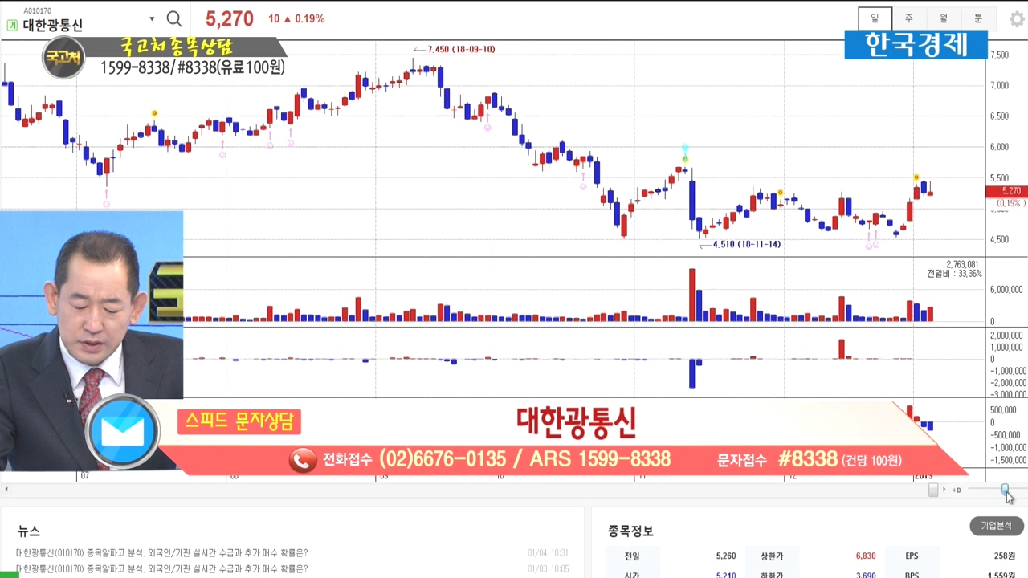Open the second news headline dated 01/03
Viewport: 1028px width, 578px height.
162,569
